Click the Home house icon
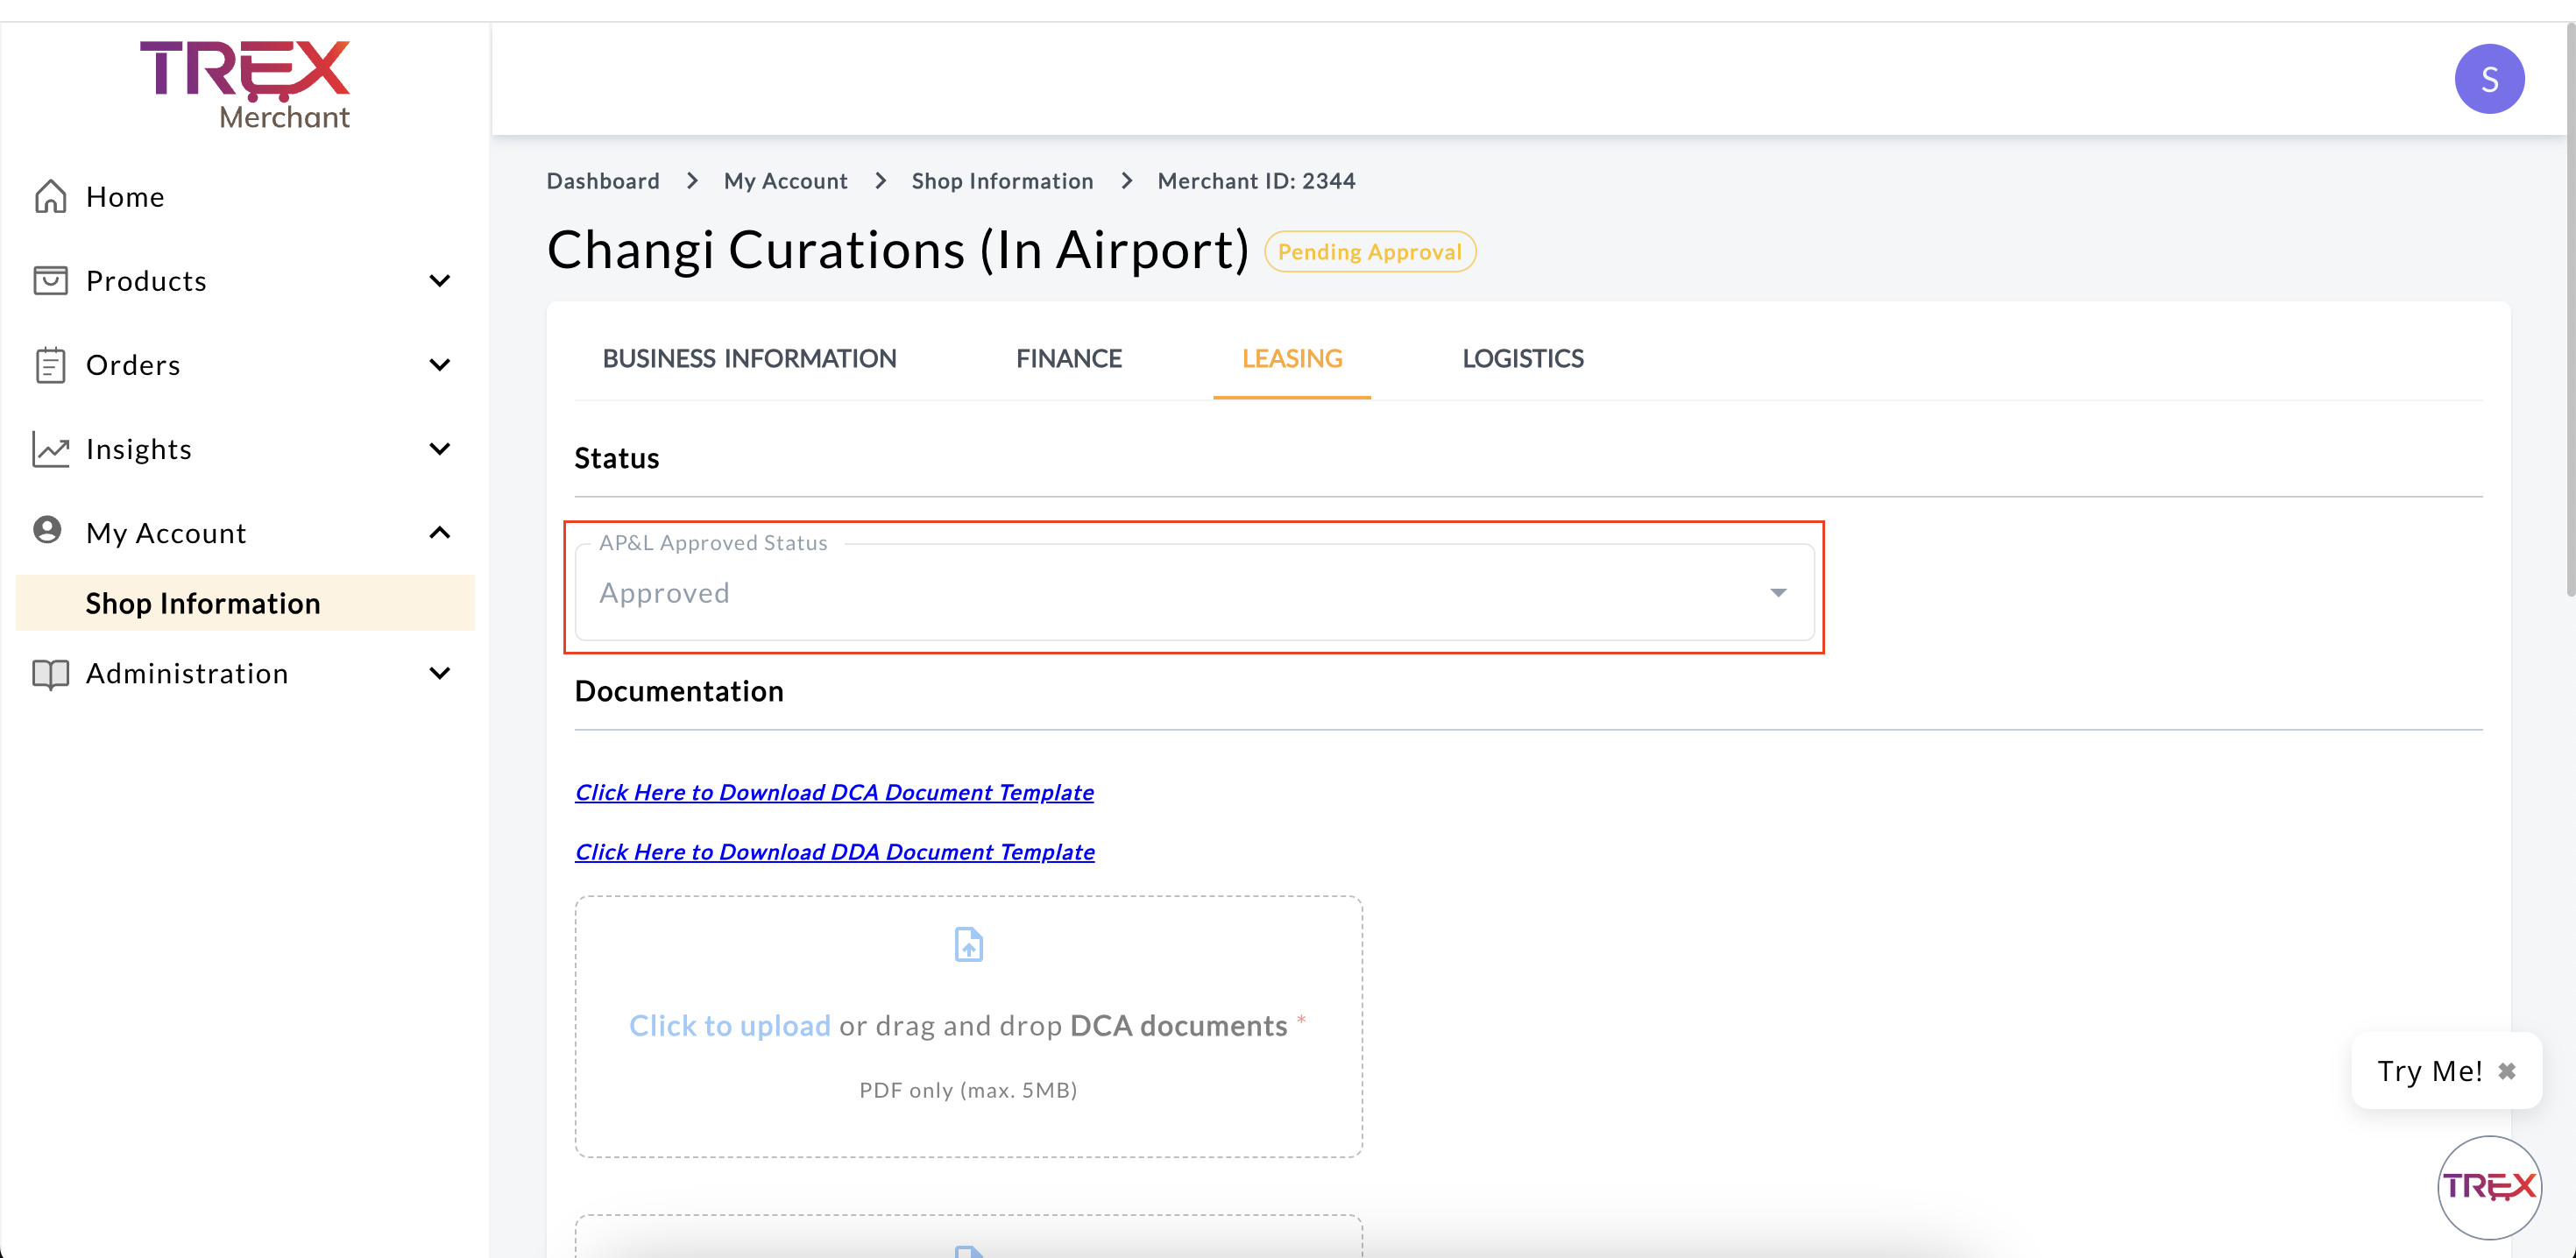Screen dimensions: 2576x1258 50,197
